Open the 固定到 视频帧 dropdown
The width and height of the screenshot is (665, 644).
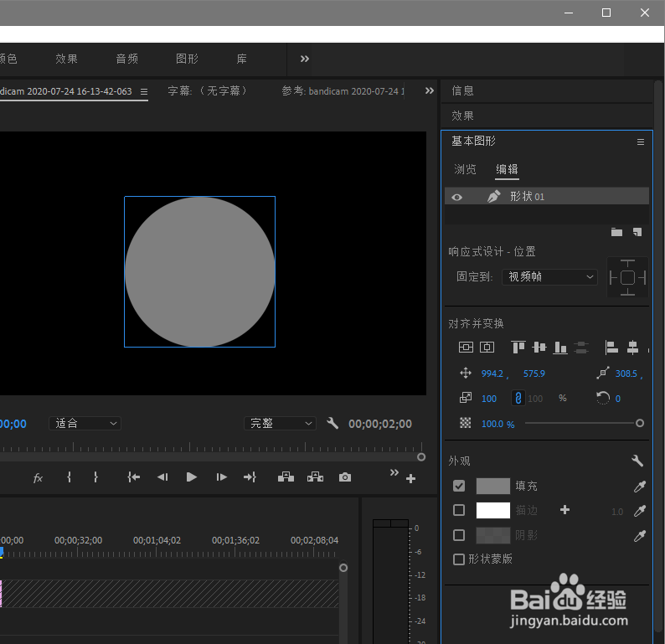click(549, 277)
